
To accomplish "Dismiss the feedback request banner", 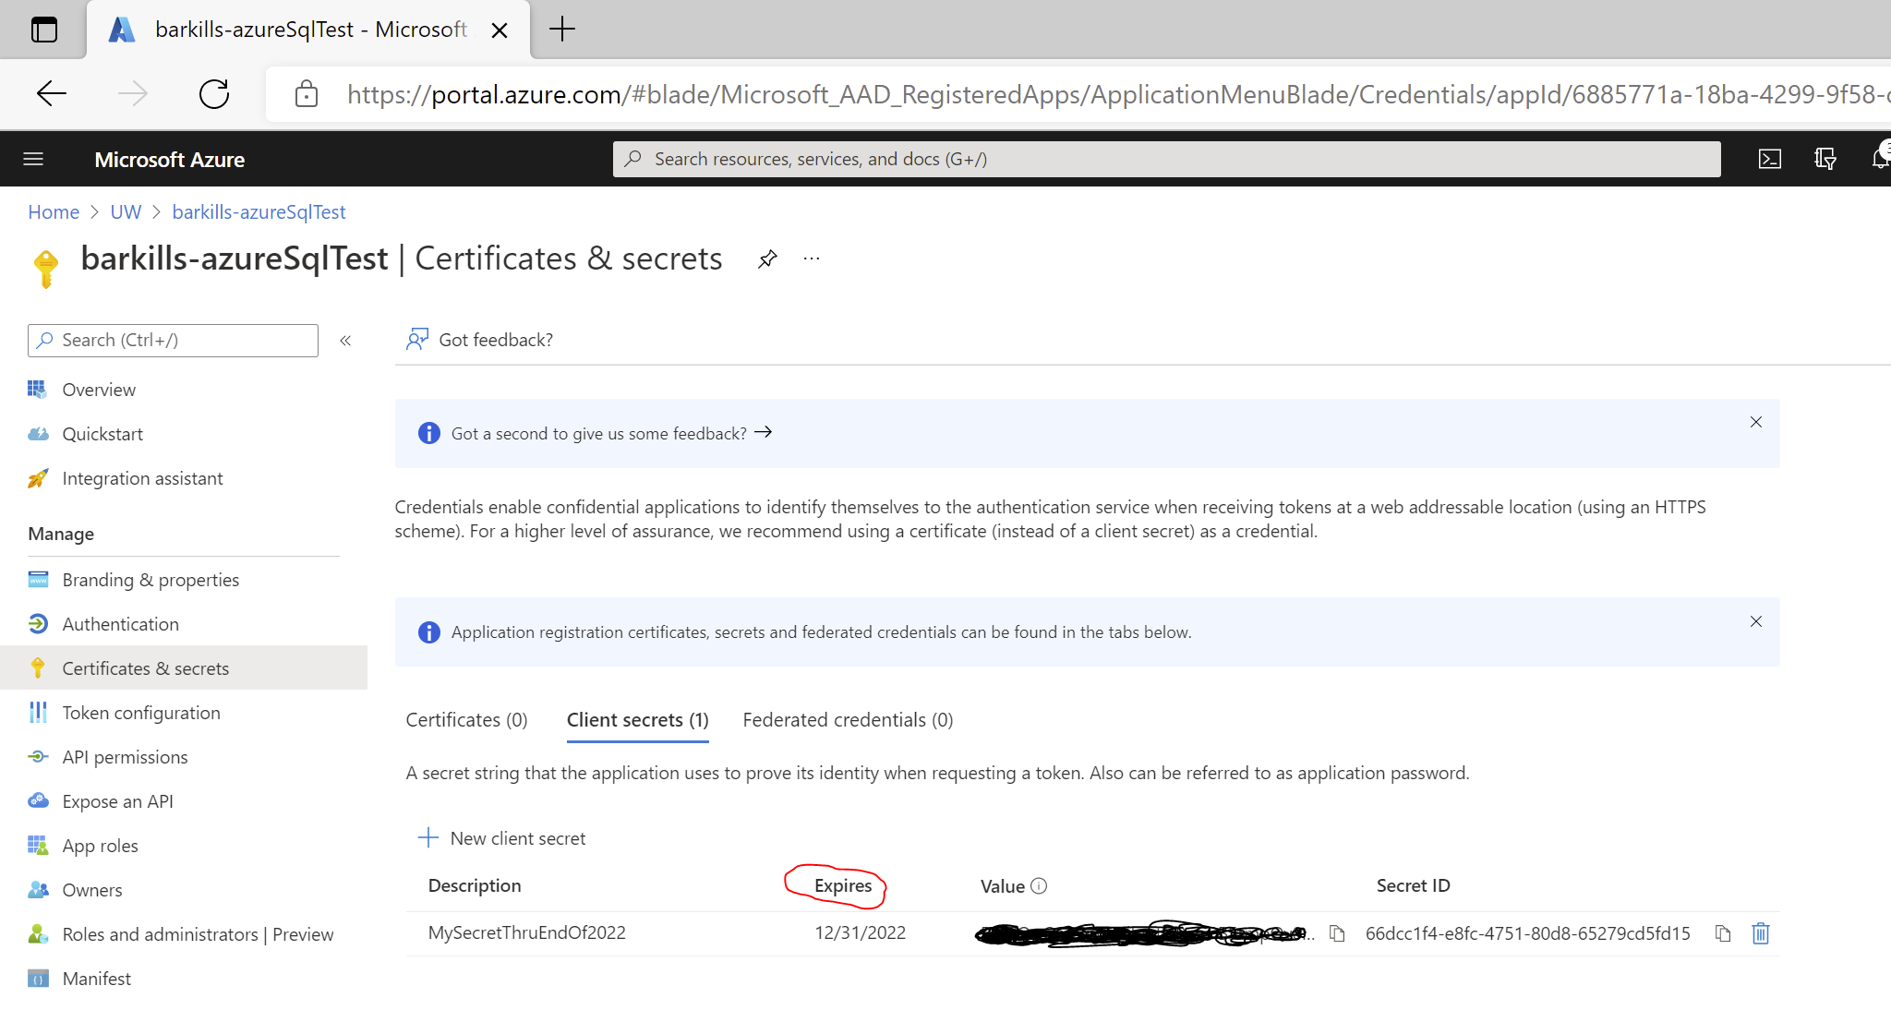I will (1756, 422).
